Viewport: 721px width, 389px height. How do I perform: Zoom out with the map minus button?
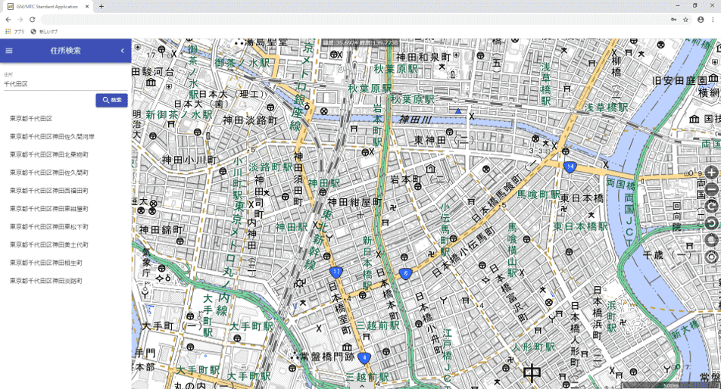click(x=711, y=190)
